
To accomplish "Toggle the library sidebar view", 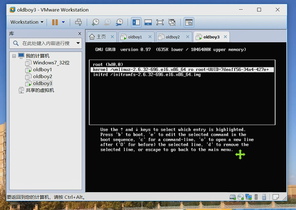I will pos(136,22).
